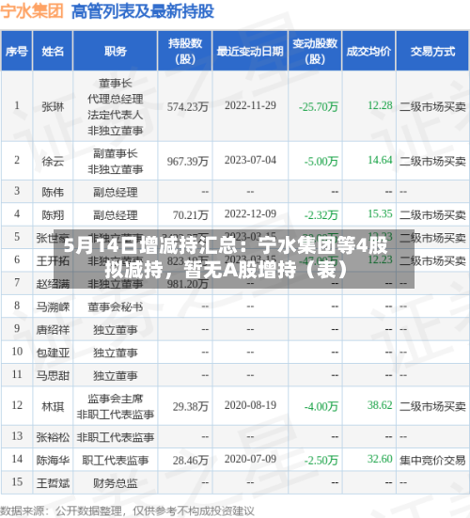
Task: Click the name 张琳 in row 1
Action: click(x=53, y=107)
